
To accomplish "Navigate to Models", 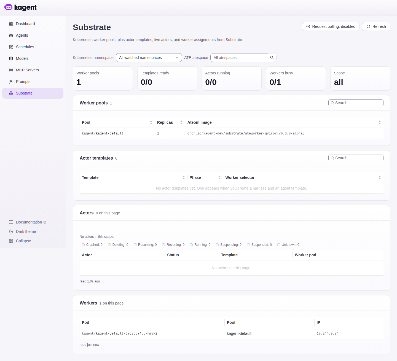I will (33, 58).
